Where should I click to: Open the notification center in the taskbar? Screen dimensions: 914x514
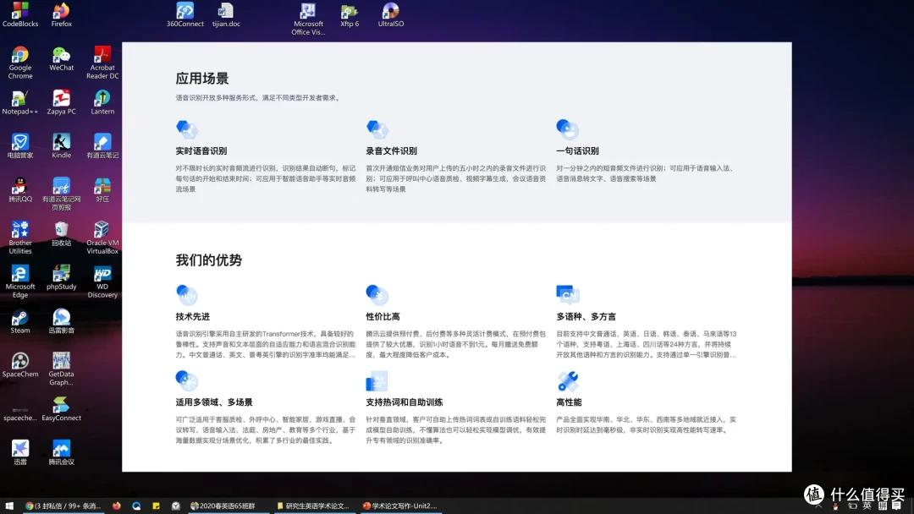click(896, 506)
